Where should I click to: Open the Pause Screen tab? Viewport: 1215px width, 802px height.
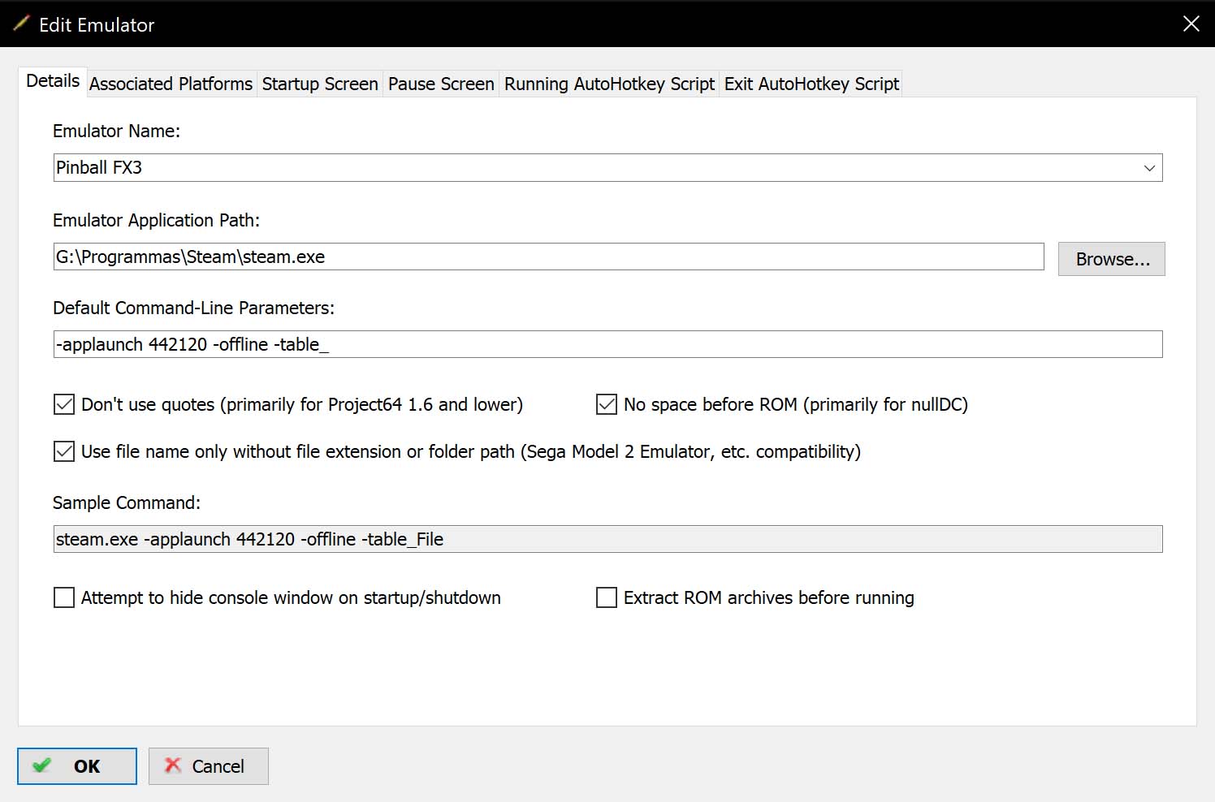tap(441, 84)
